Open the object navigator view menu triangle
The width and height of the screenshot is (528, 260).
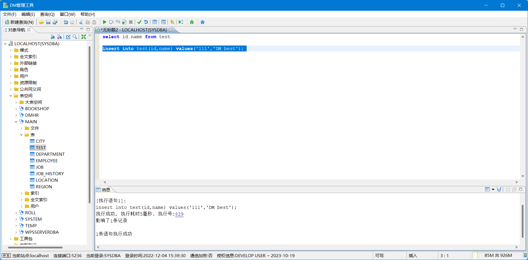point(90,36)
